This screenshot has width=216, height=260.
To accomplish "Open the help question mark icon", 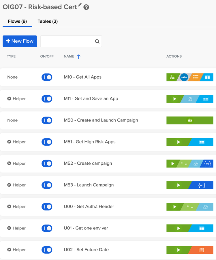I will coord(86,7).
